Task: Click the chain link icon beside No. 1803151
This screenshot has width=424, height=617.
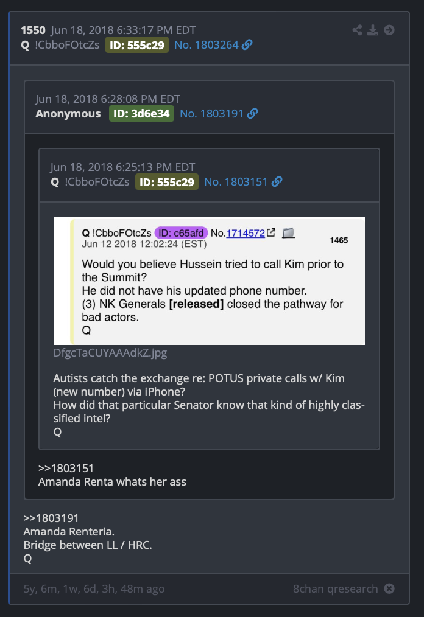Action: [277, 182]
